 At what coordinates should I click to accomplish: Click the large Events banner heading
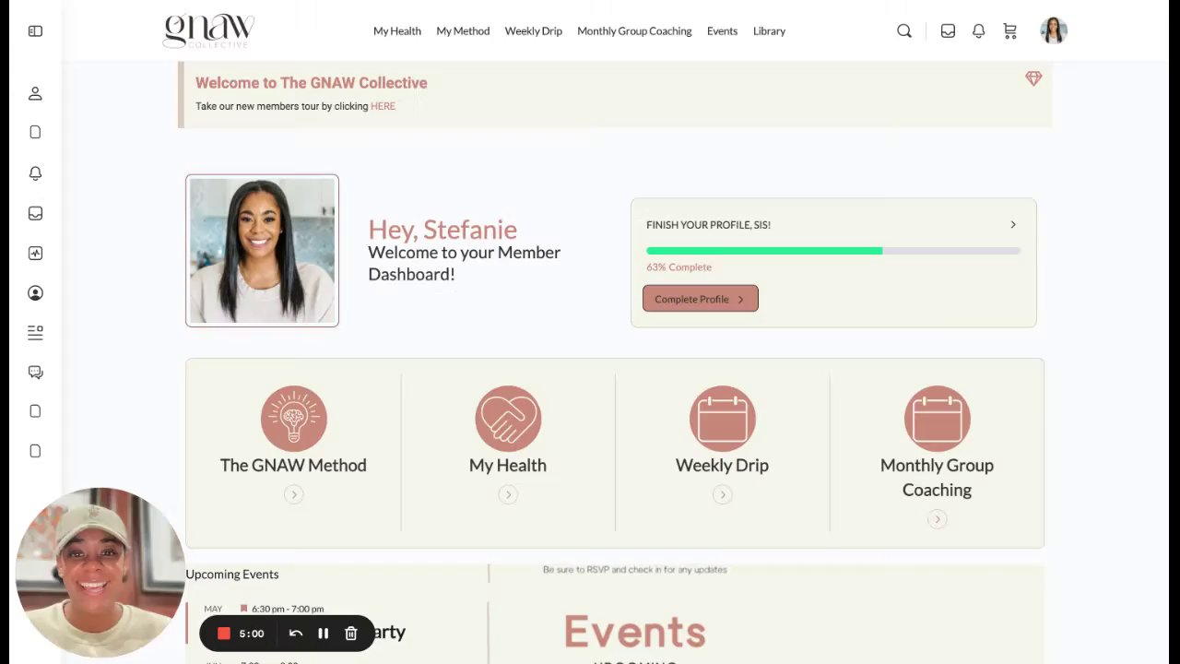[x=635, y=633]
